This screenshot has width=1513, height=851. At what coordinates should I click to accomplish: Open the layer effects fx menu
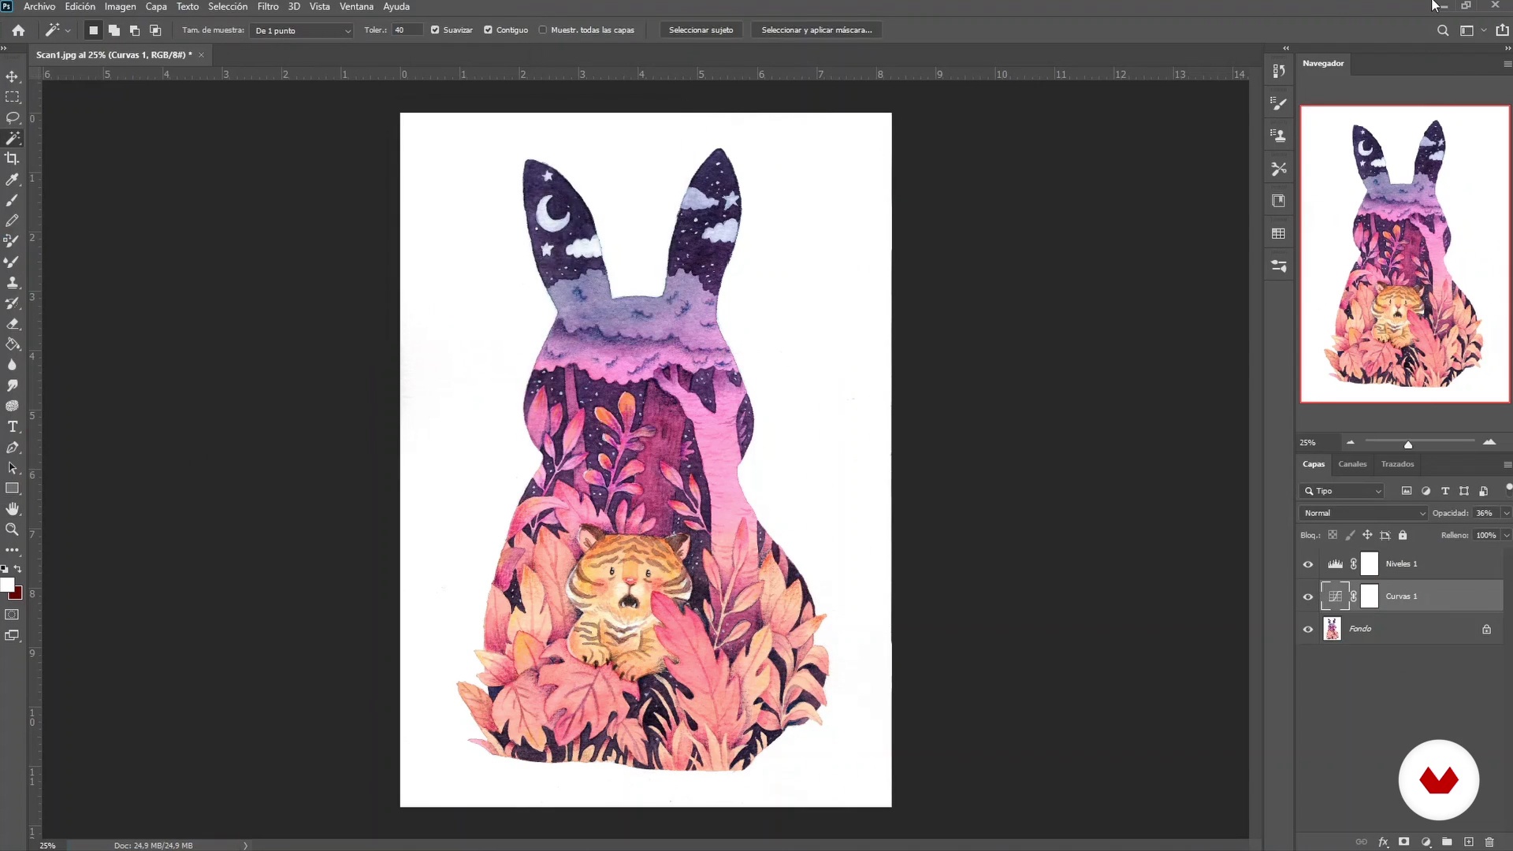point(1383,842)
